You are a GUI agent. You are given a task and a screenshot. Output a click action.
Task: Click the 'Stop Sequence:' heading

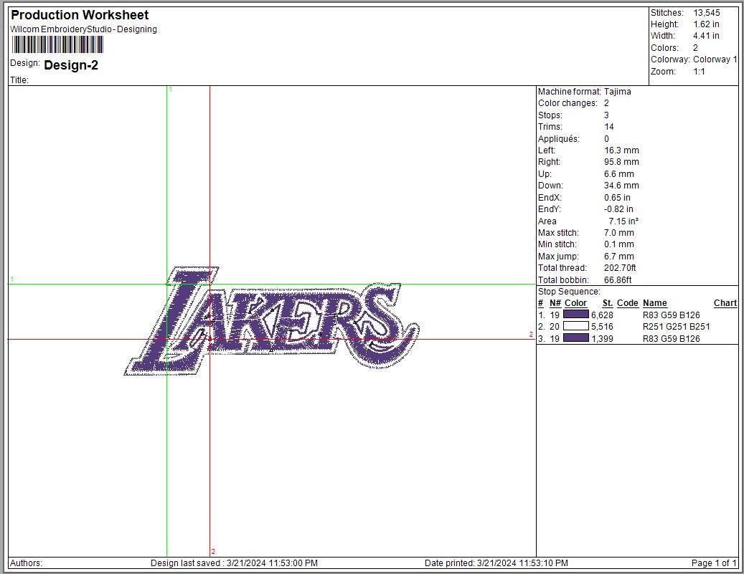(x=569, y=292)
